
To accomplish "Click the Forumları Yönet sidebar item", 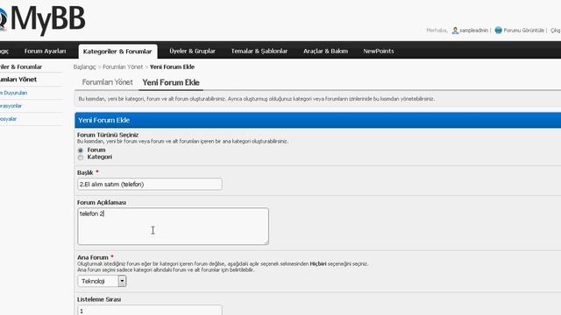I will coord(18,80).
